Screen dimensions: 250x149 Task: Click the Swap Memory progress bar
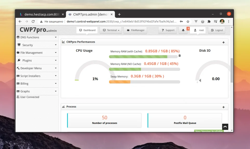tap(144, 82)
